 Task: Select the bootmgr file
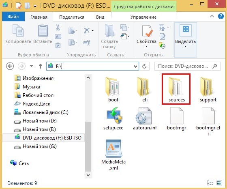click(x=176, y=119)
